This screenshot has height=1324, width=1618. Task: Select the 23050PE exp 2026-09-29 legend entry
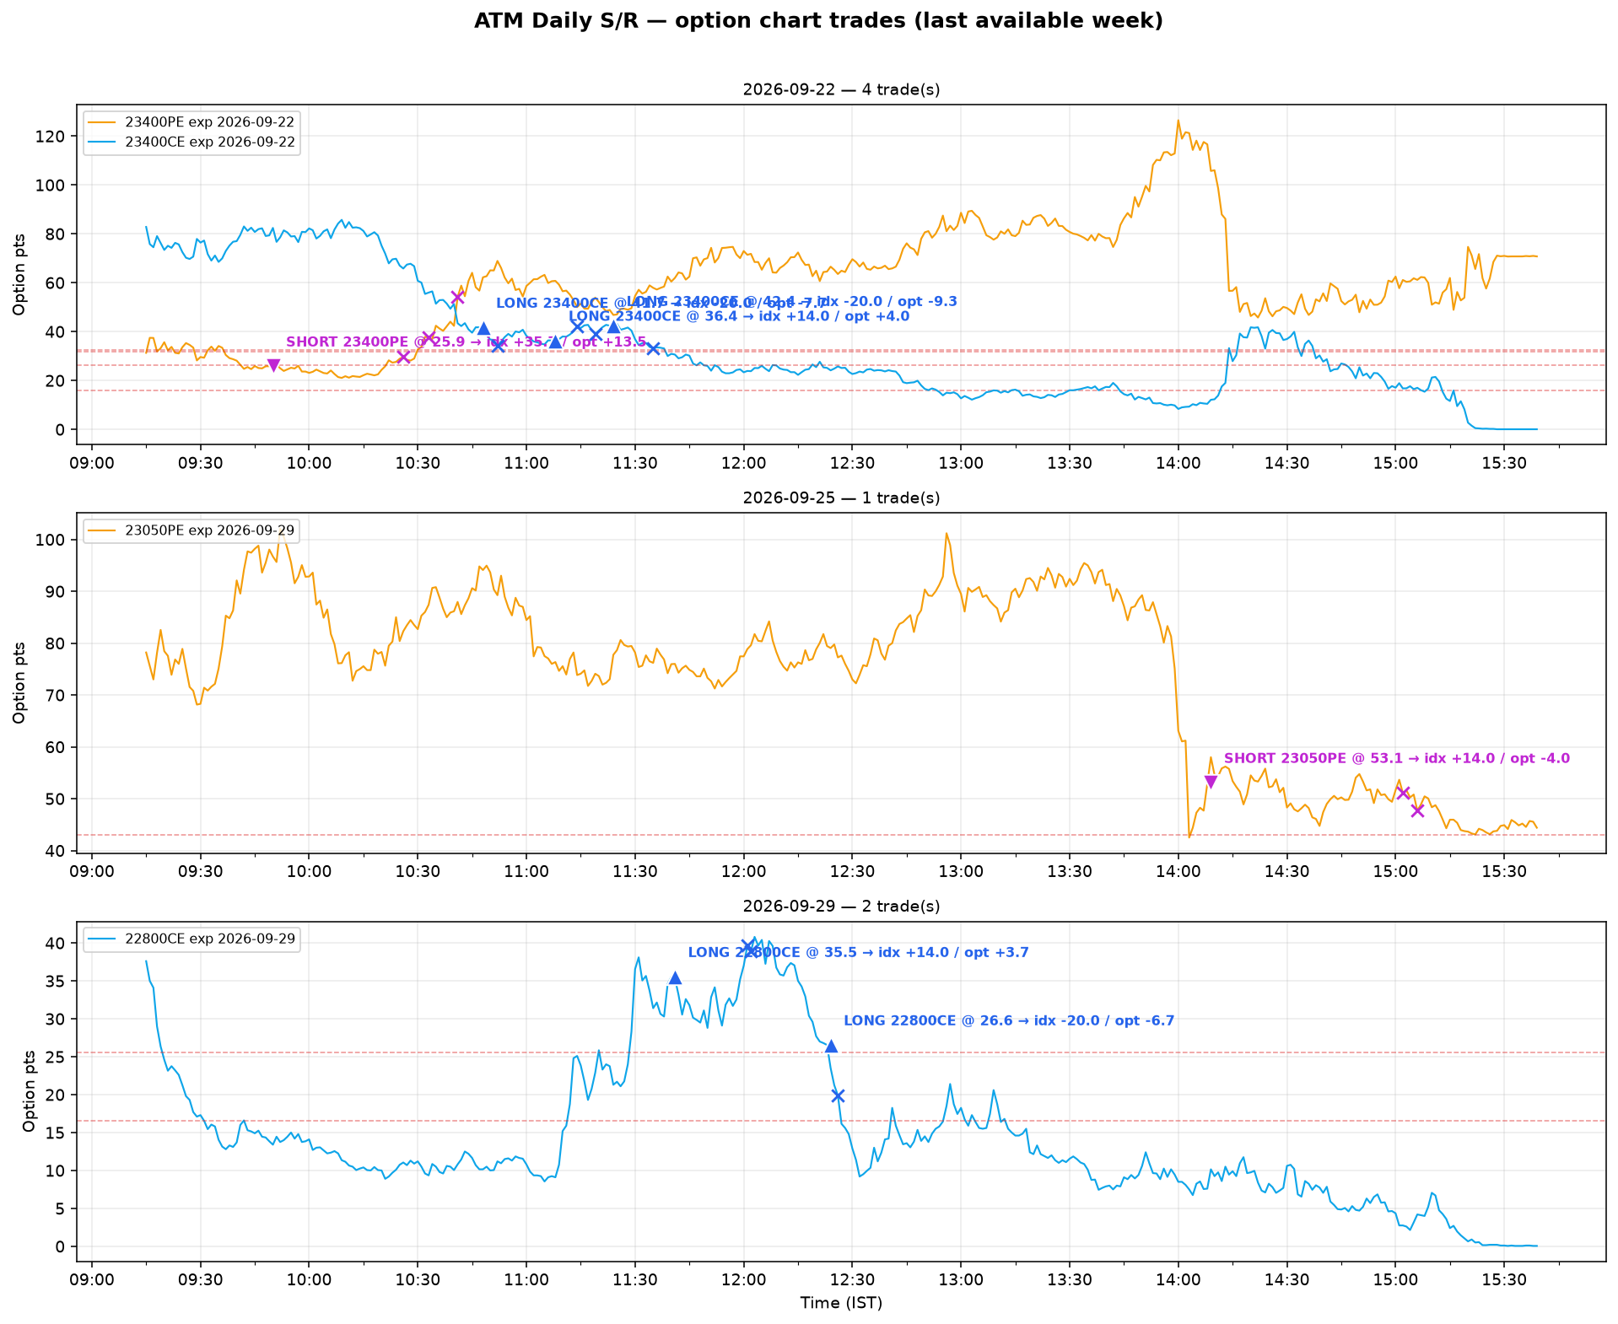point(191,530)
